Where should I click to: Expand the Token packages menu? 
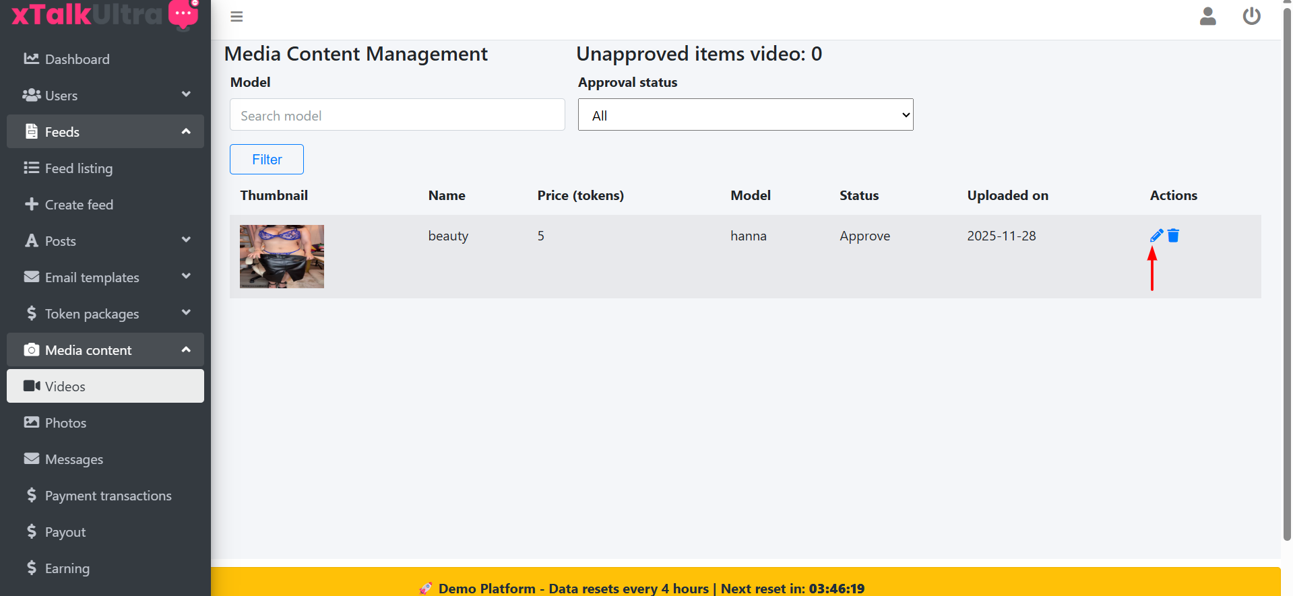coord(105,314)
